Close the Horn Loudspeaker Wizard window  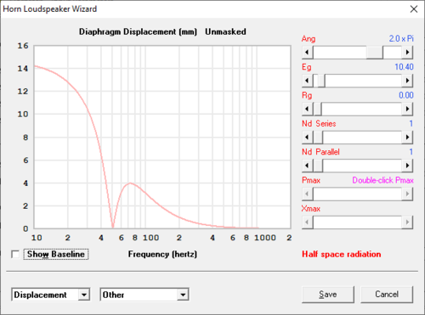pyautogui.click(x=414, y=9)
